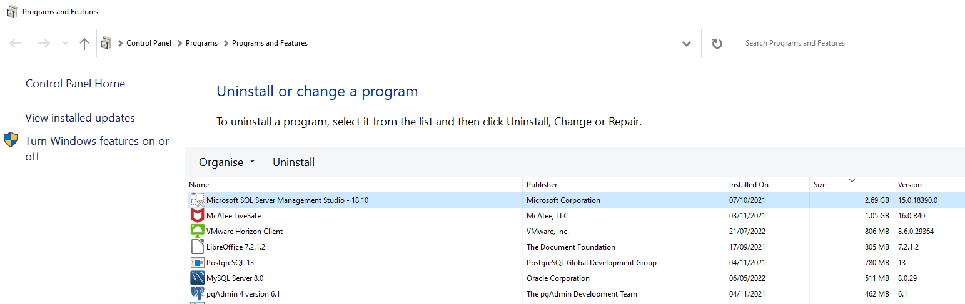This screenshot has height=304, width=965.
Task: Click the Search Programs and Features box
Action: click(x=851, y=43)
